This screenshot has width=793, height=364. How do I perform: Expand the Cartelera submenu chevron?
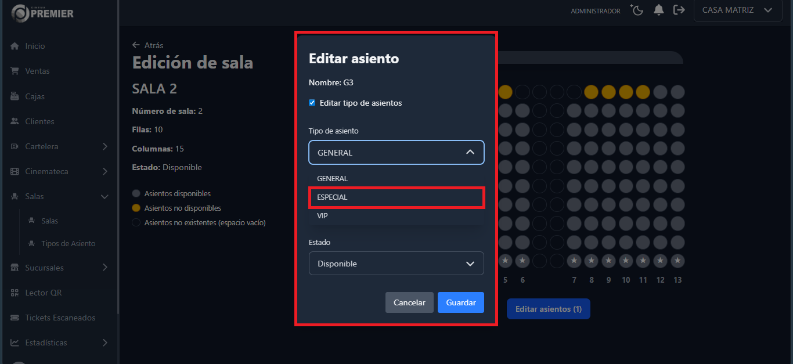point(104,146)
